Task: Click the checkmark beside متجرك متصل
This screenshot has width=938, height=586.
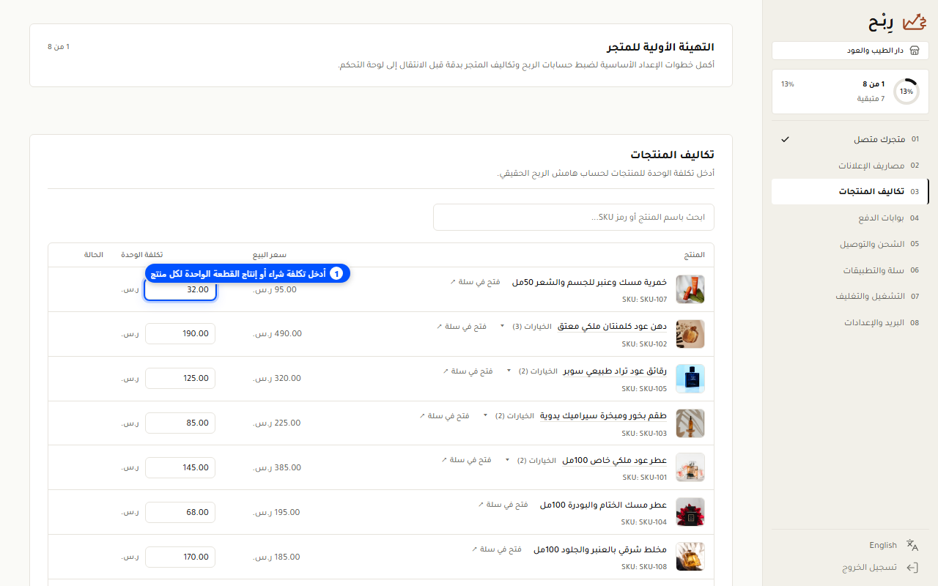Action: pos(785,139)
